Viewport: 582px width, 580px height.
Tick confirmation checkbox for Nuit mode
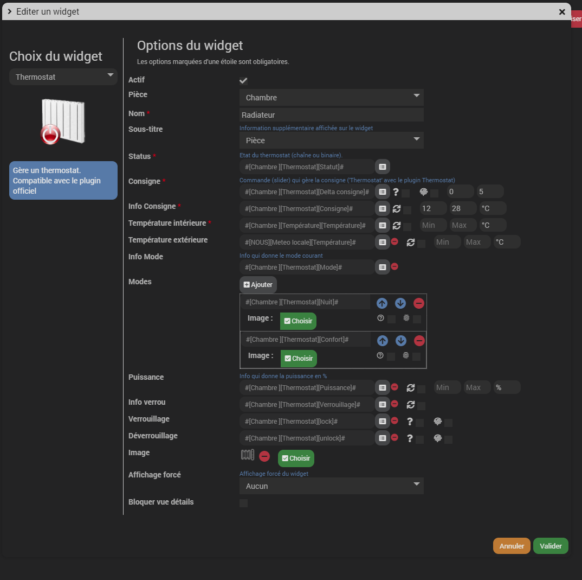392,319
